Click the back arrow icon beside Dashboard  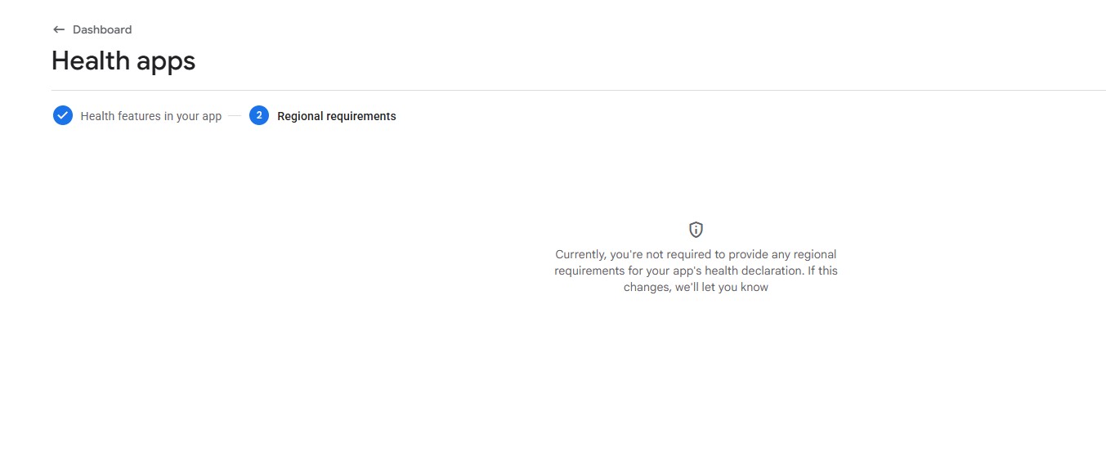coord(59,29)
